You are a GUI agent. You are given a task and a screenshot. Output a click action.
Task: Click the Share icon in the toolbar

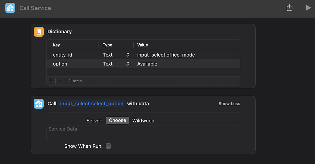(289, 8)
